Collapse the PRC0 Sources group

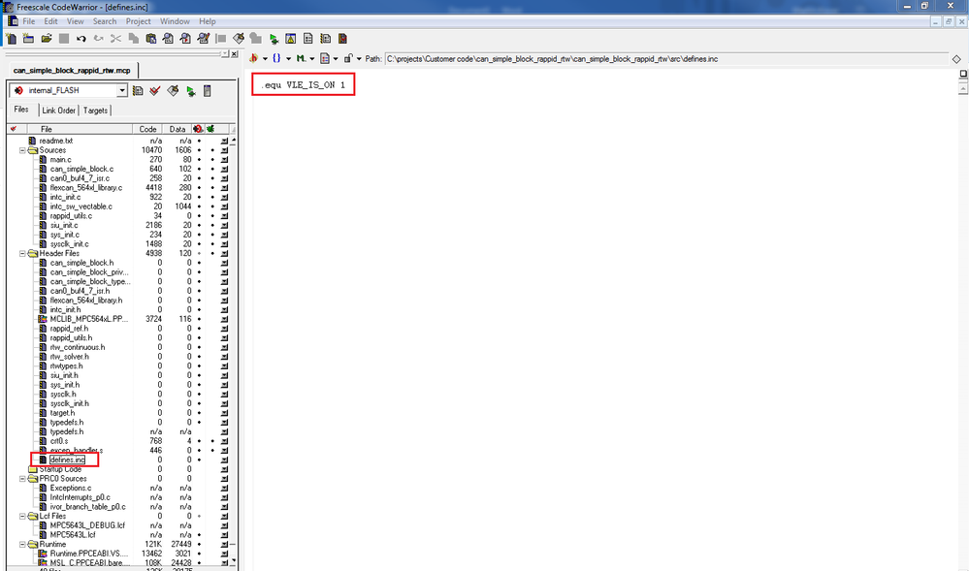point(23,478)
